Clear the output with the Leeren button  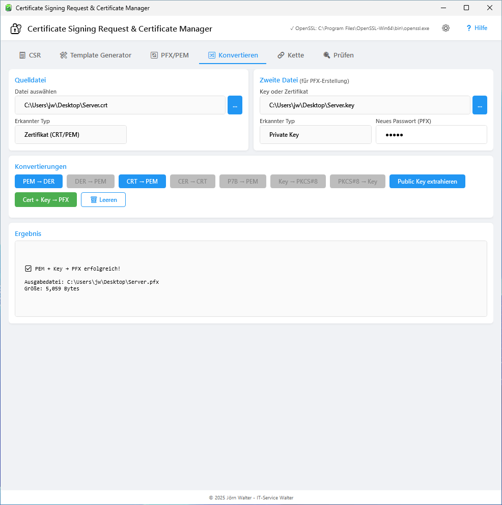click(x=103, y=199)
